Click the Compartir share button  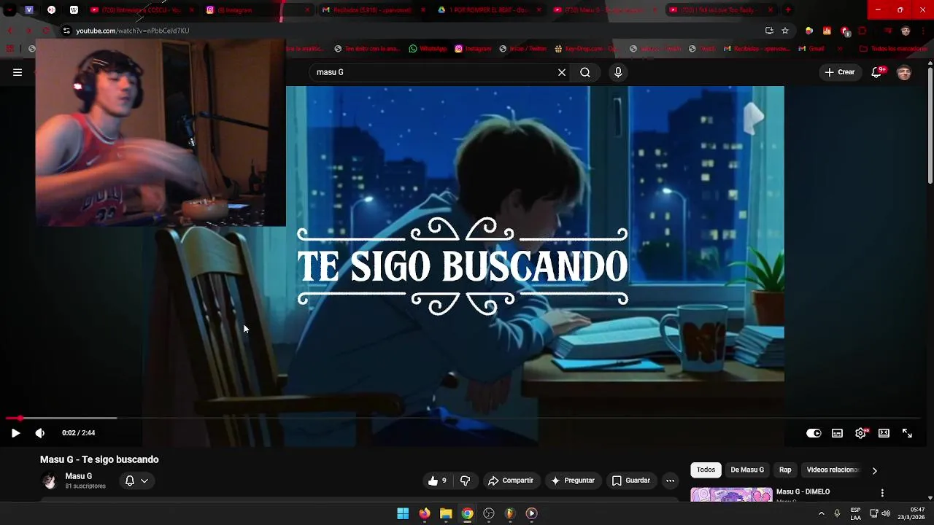[511, 481]
